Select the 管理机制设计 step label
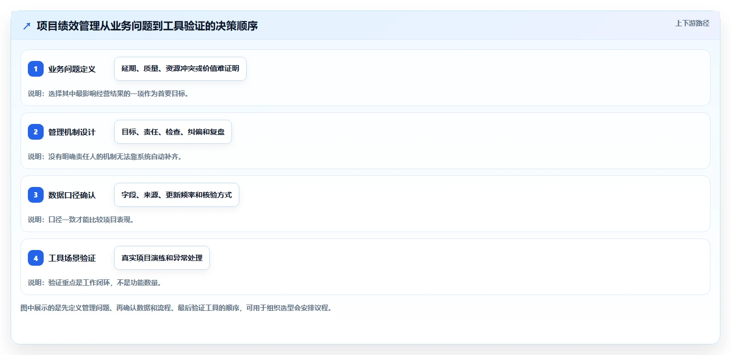 click(72, 132)
